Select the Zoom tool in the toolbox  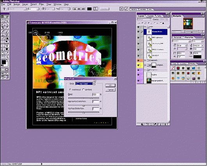click(x=7, y=57)
